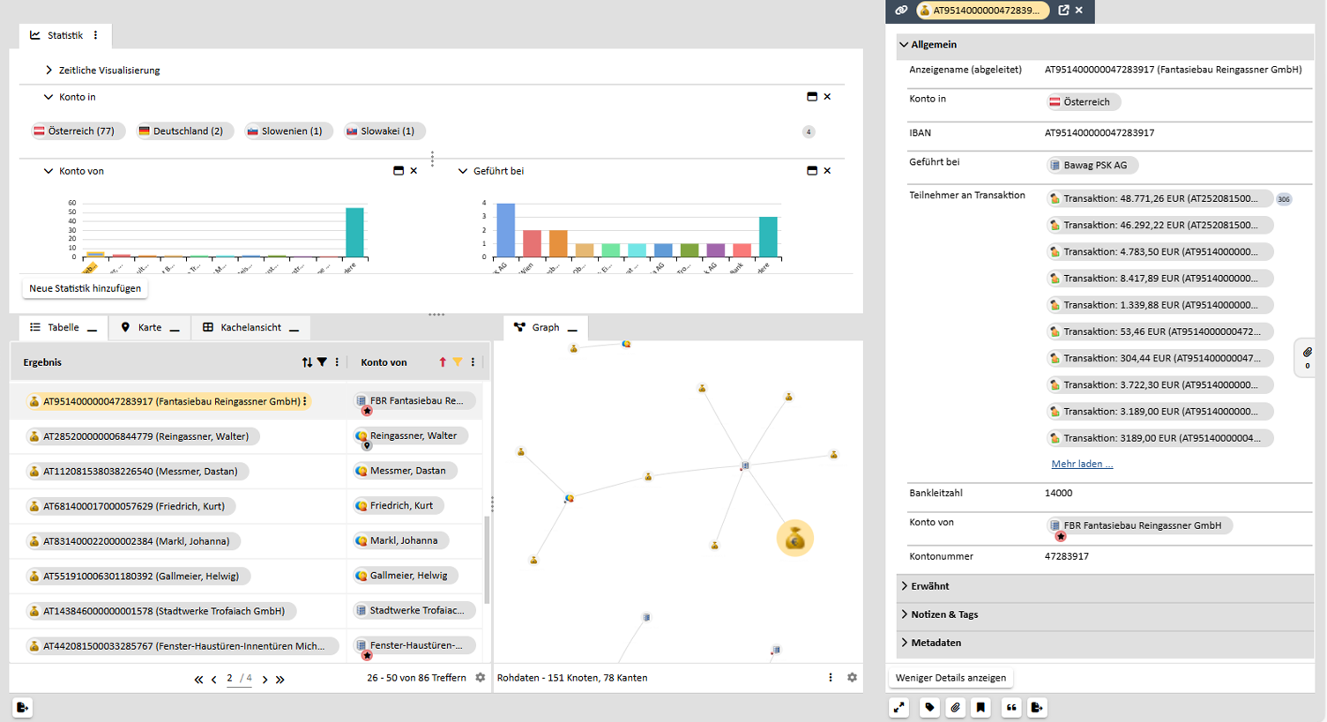Filter the Ergebnis column
The width and height of the screenshot is (1327, 722).
point(322,362)
